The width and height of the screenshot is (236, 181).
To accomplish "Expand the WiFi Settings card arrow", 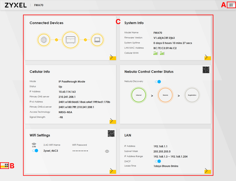I will (112, 171).
